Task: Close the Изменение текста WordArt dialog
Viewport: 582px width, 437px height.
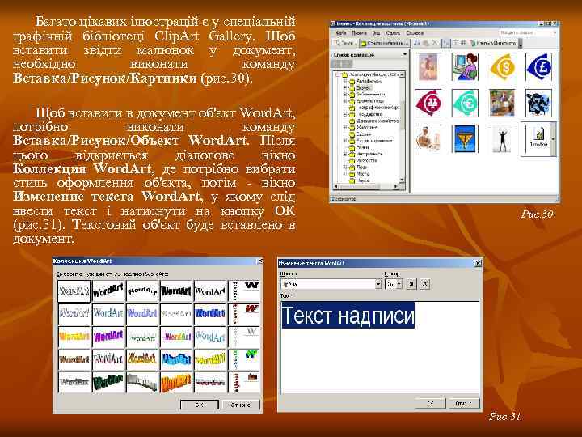Action: (478, 263)
